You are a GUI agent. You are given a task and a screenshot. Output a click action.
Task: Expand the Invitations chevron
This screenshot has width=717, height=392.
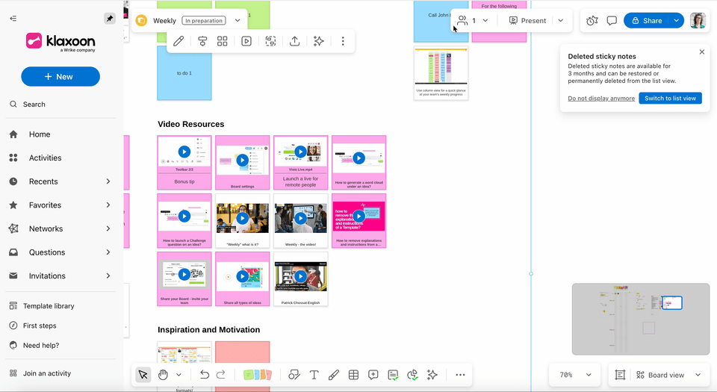click(108, 276)
